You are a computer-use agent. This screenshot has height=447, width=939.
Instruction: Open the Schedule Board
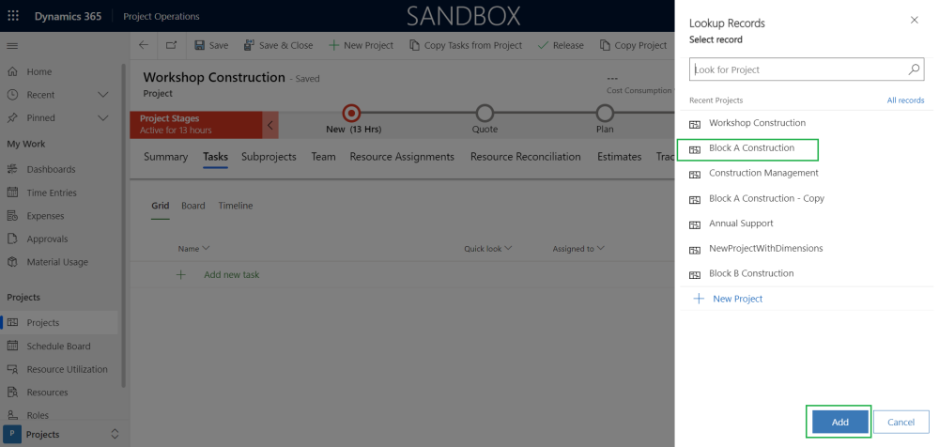point(60,347)
